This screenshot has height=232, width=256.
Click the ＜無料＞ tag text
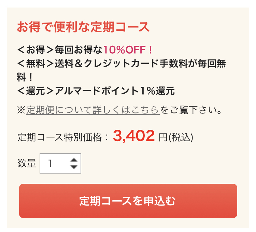point(36,64)
